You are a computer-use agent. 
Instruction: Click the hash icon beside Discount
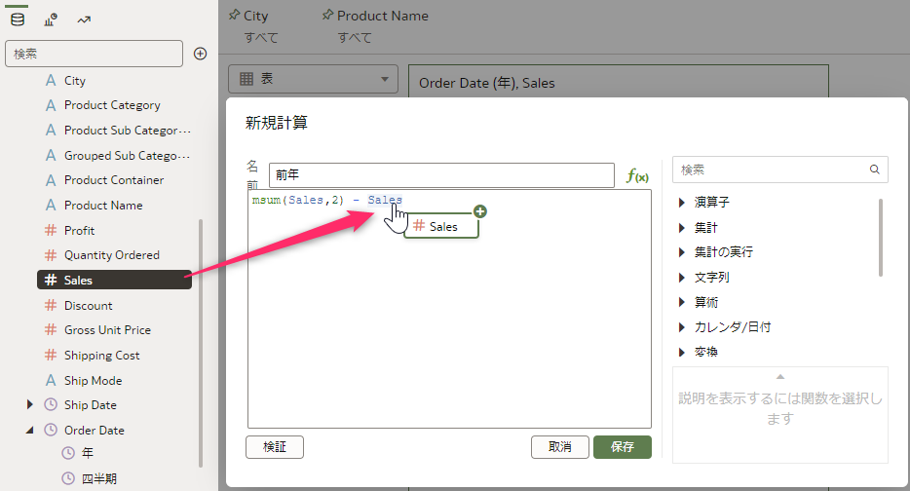tap(51, 305)
